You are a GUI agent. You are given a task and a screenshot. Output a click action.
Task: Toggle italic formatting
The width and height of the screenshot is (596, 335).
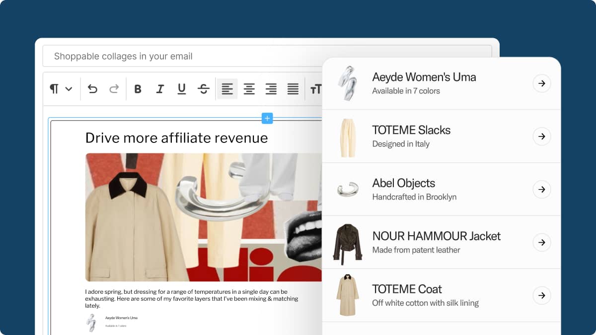click(x=160, y=89)
